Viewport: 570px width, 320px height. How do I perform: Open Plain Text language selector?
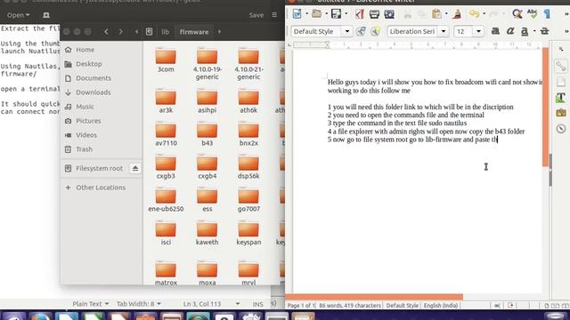tap(91, 304)
